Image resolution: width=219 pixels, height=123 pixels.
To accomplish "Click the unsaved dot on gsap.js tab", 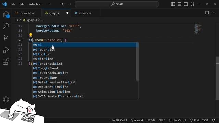I will [67, 13].
